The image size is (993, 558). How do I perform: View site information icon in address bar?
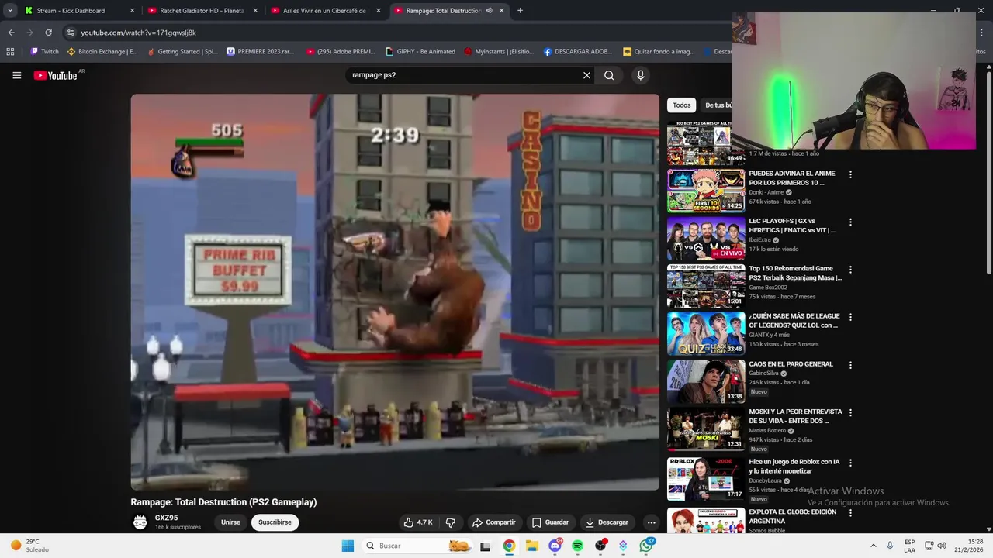(71, 33)
